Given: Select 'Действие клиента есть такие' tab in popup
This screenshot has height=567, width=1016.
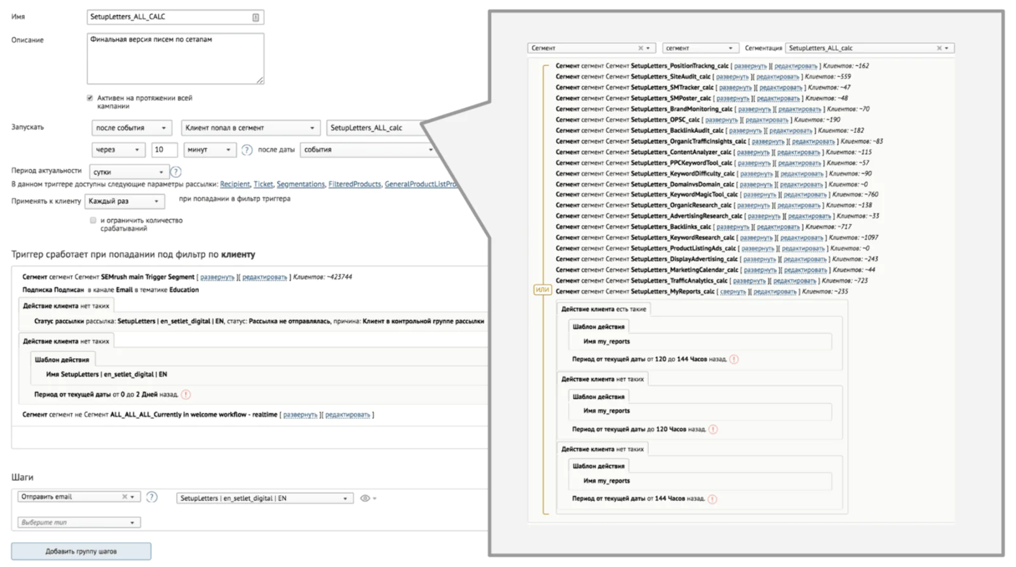Looking at the screenshot, I should 604,309.
